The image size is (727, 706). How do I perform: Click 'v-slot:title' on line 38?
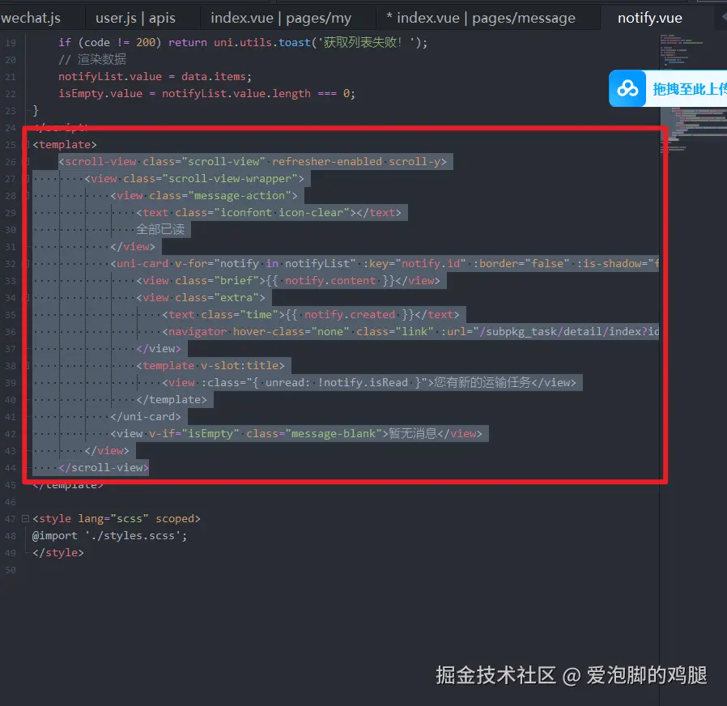[x=240, y=365]
